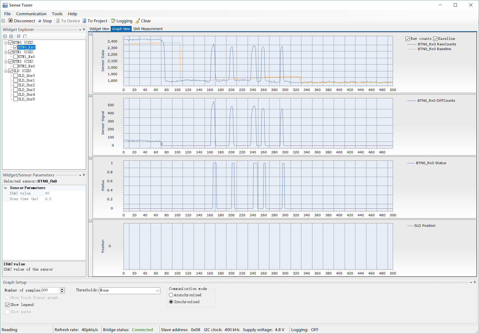
Task: Open the Communication menu
Action: click(x=31, y=14)
